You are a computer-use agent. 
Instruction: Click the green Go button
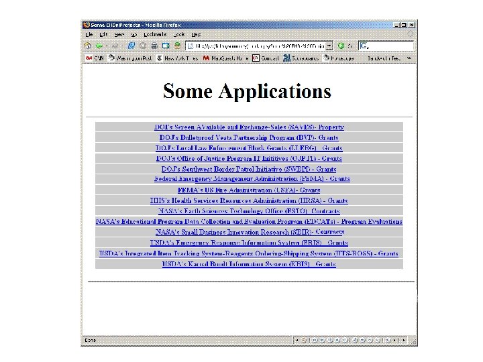pos(341,46)
